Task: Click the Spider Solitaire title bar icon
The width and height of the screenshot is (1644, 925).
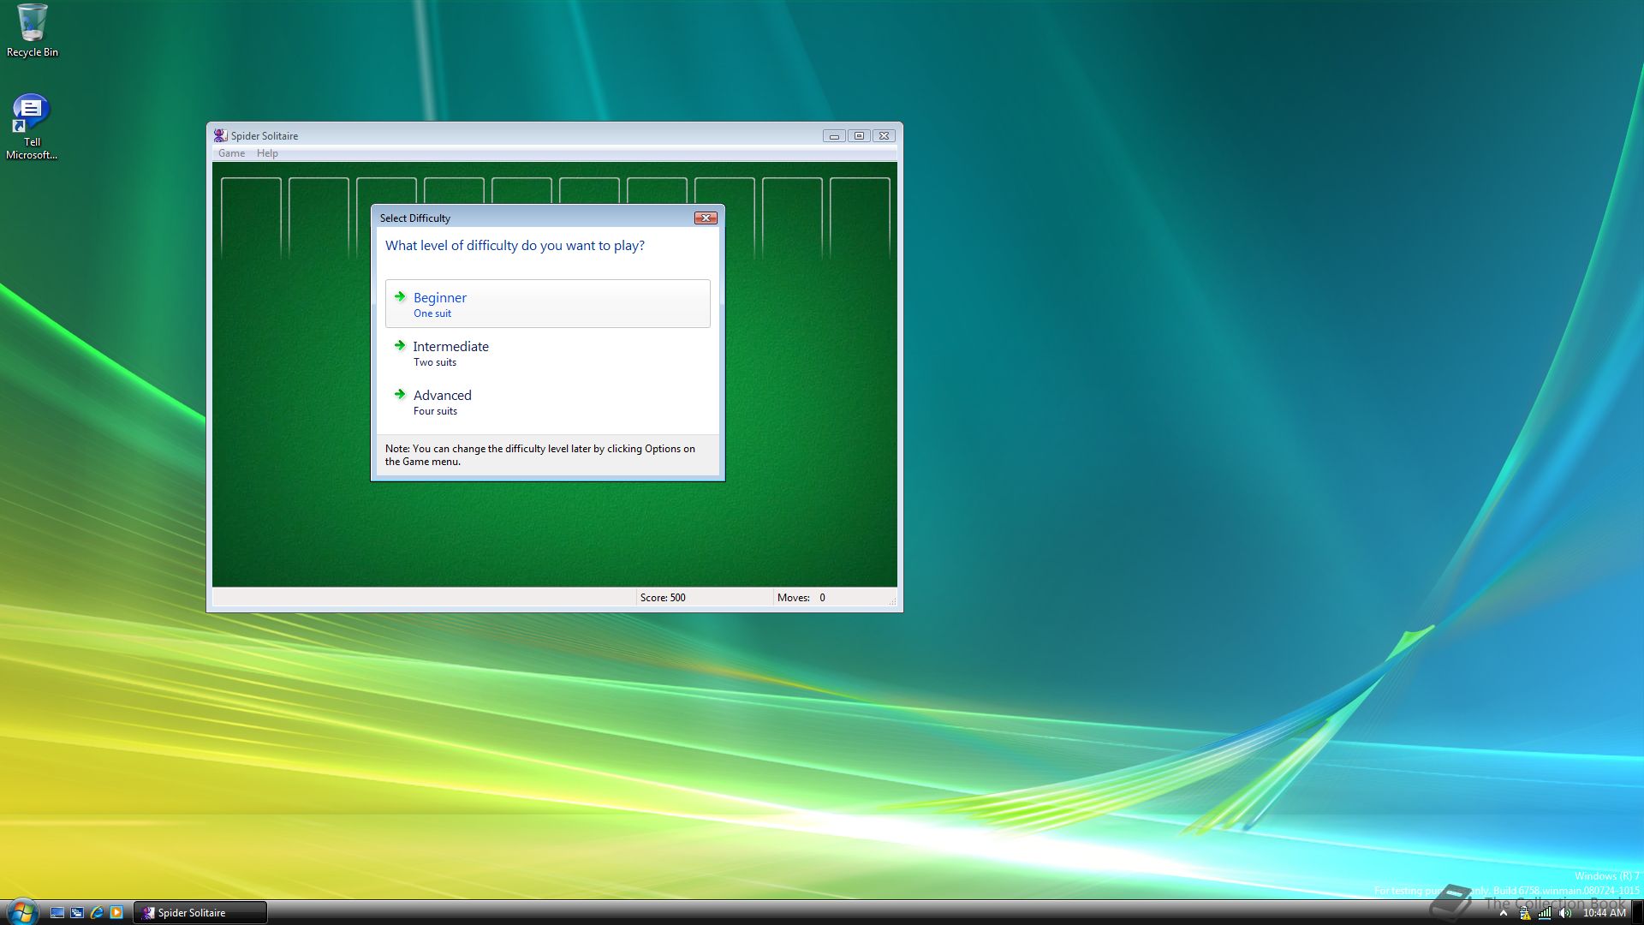Action: coord(220,135)
